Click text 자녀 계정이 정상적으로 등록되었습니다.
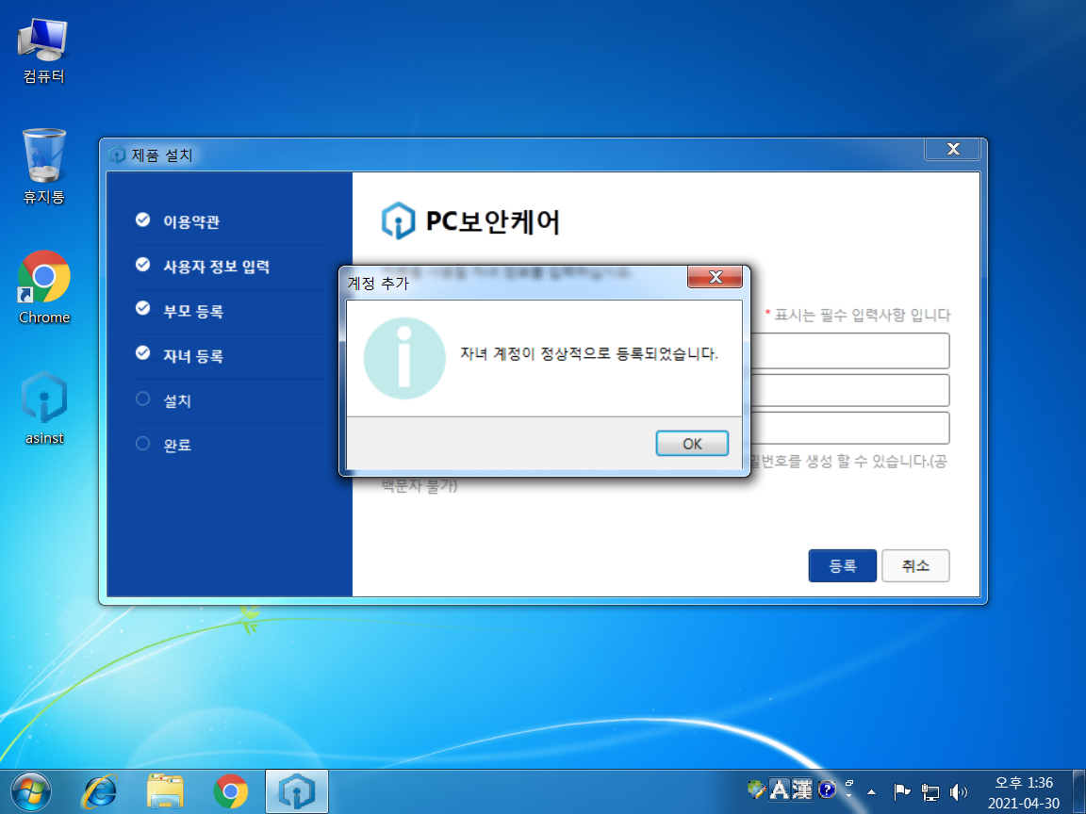1086x814 pixels. tap(589, 353)
